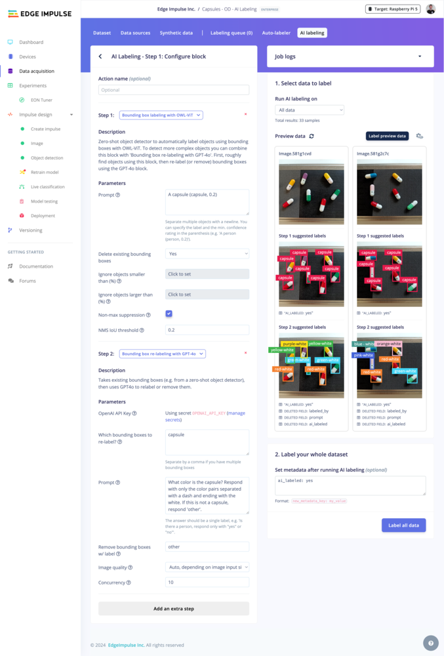Toggle the Non-max suppression checkbox

pos(169,314)
